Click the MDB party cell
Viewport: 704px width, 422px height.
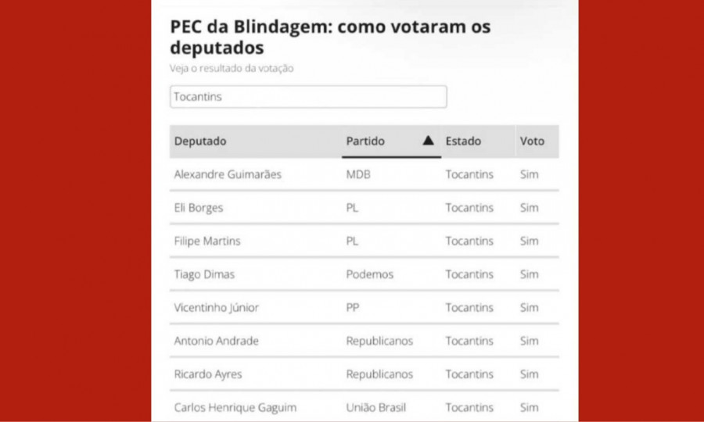[358, 174]
